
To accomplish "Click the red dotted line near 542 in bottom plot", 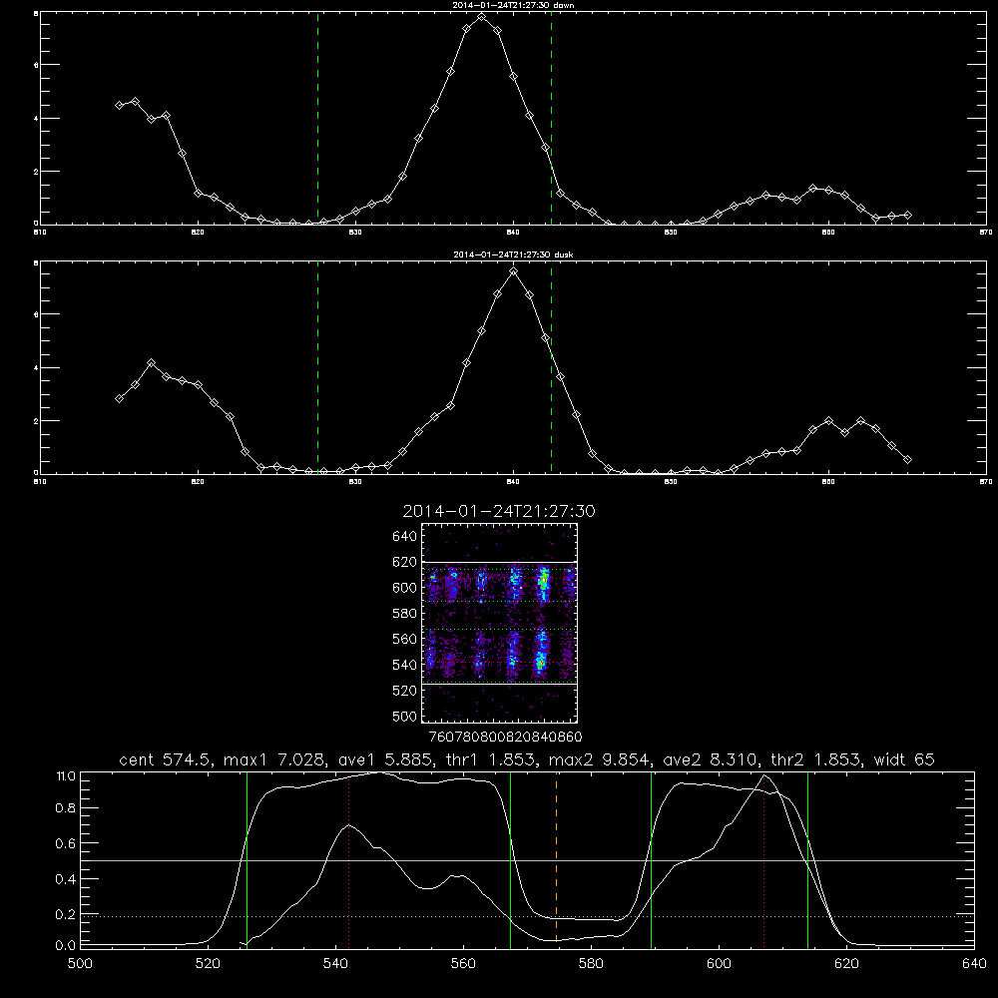I will pos(348,860).
